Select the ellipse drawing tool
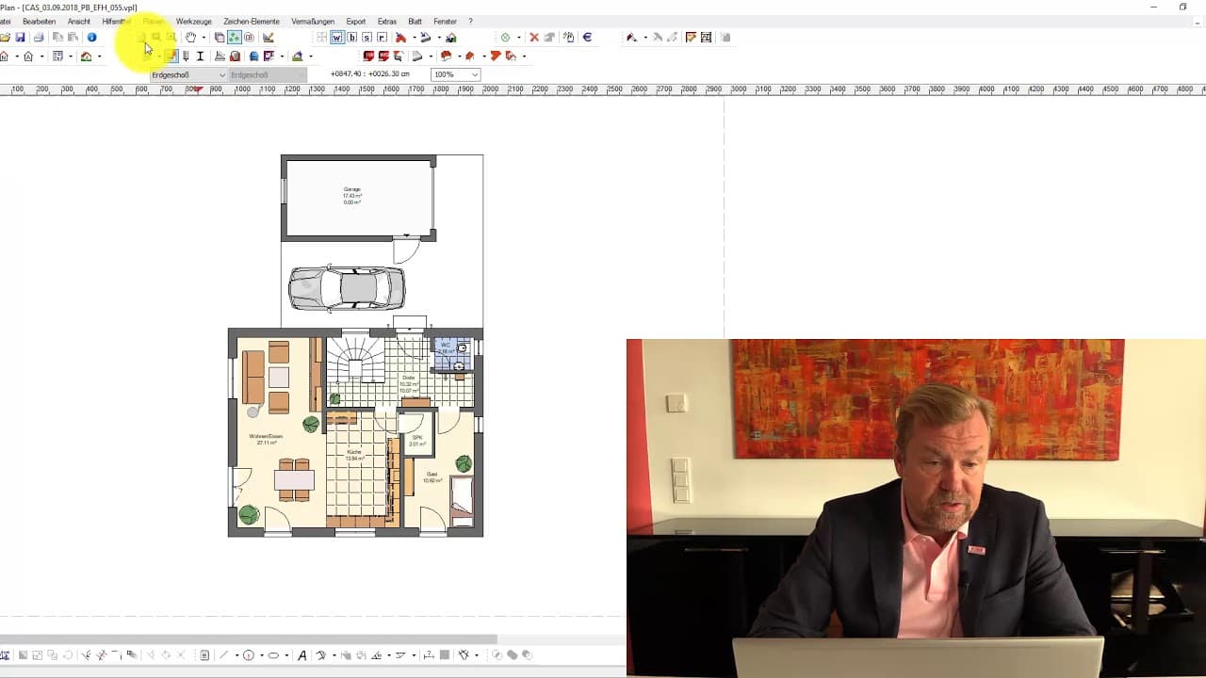Viewport: 1206px width, 678px height. (273, 655)
